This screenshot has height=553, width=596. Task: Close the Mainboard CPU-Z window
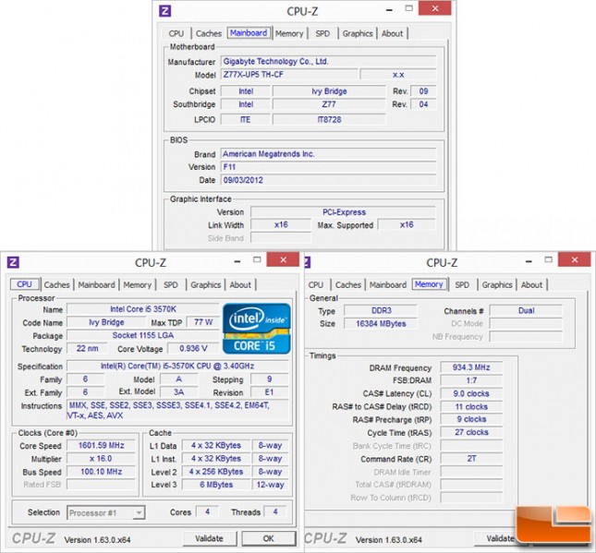pos(435,8)
